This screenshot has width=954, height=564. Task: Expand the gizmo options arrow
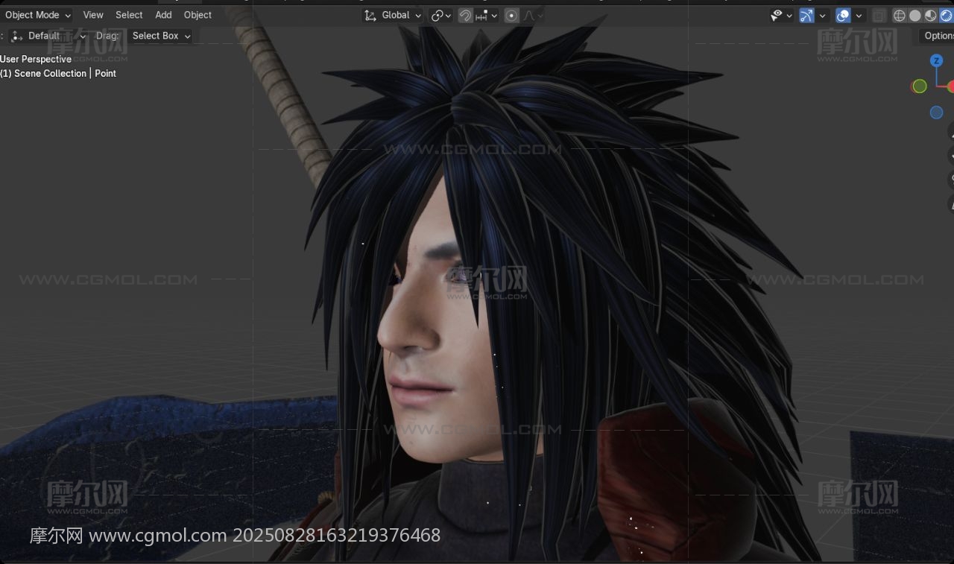[823, 15]
